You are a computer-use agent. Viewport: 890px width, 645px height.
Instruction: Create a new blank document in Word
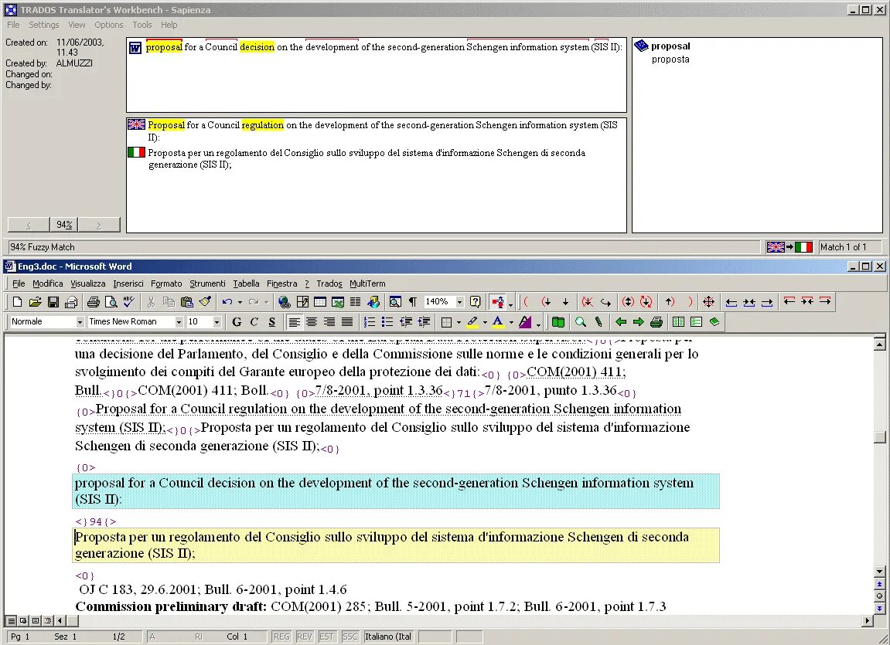(18, 302)
